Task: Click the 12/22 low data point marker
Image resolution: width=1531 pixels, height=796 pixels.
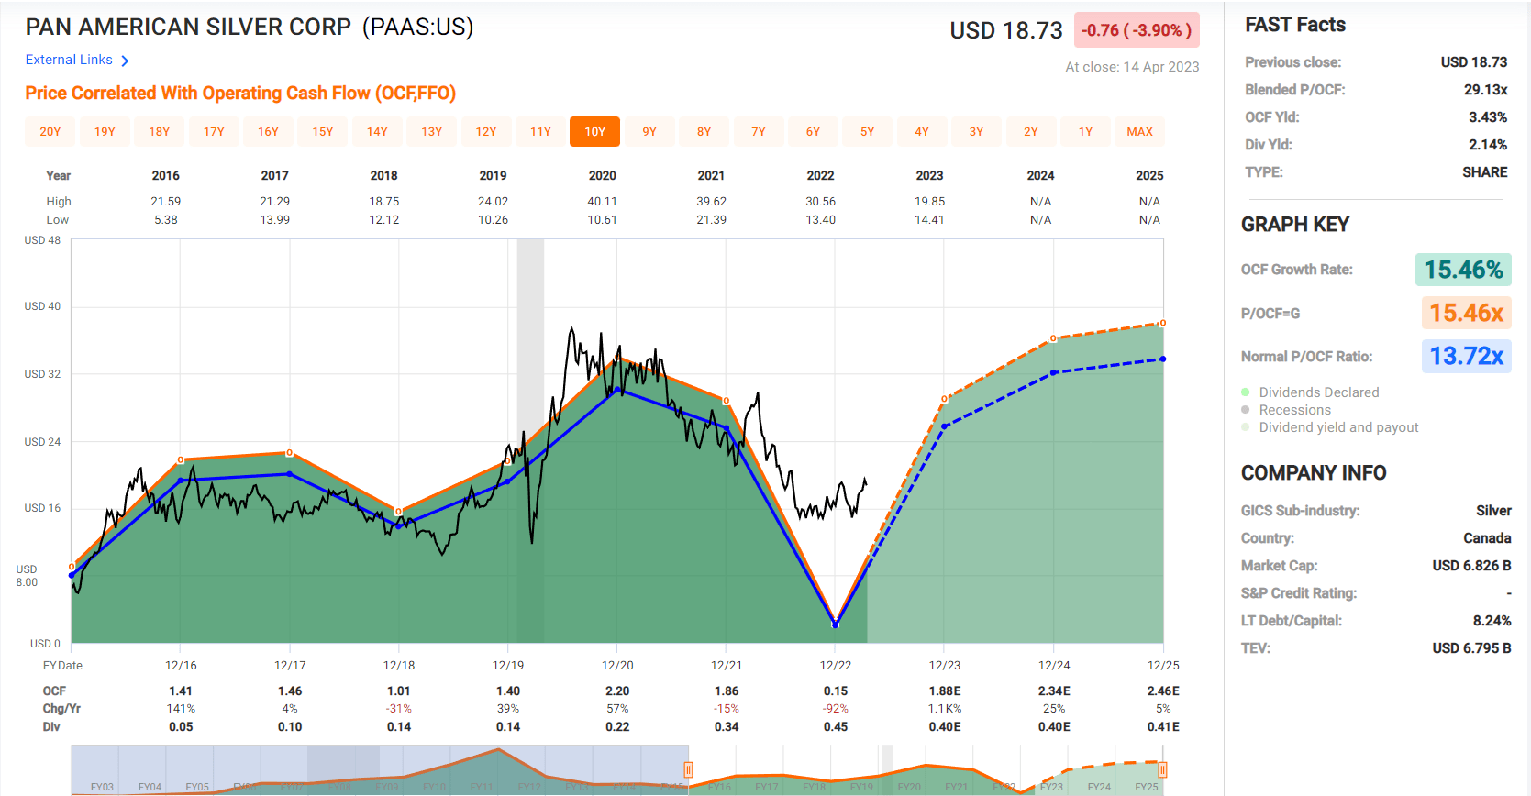Action: (836, 625)
